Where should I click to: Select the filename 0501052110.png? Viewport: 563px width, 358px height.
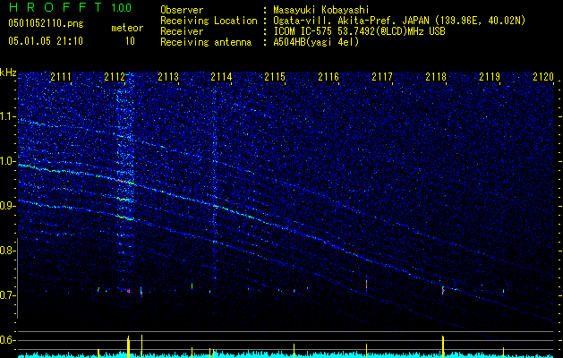(x=46, y=24)
